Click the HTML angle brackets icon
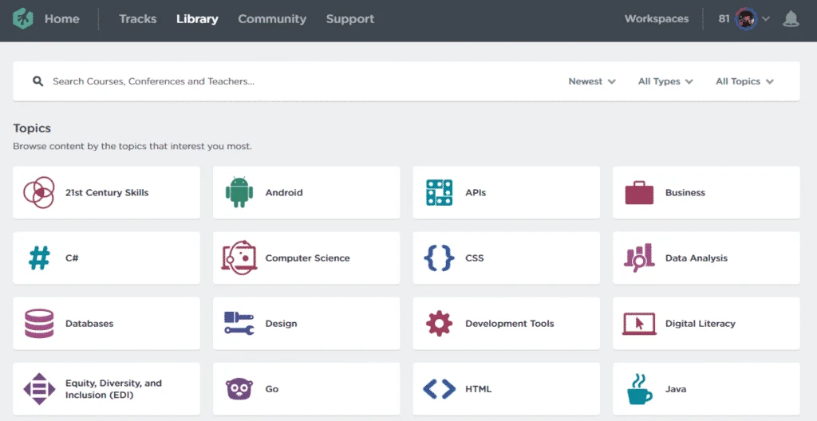 coord(439,388)
